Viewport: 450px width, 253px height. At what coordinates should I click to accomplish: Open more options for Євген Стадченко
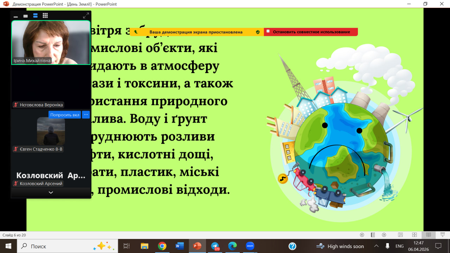coord(86,115)
